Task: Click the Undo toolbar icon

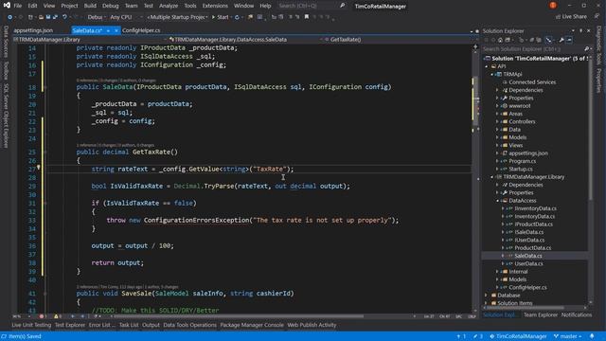Action: point(65,17)
